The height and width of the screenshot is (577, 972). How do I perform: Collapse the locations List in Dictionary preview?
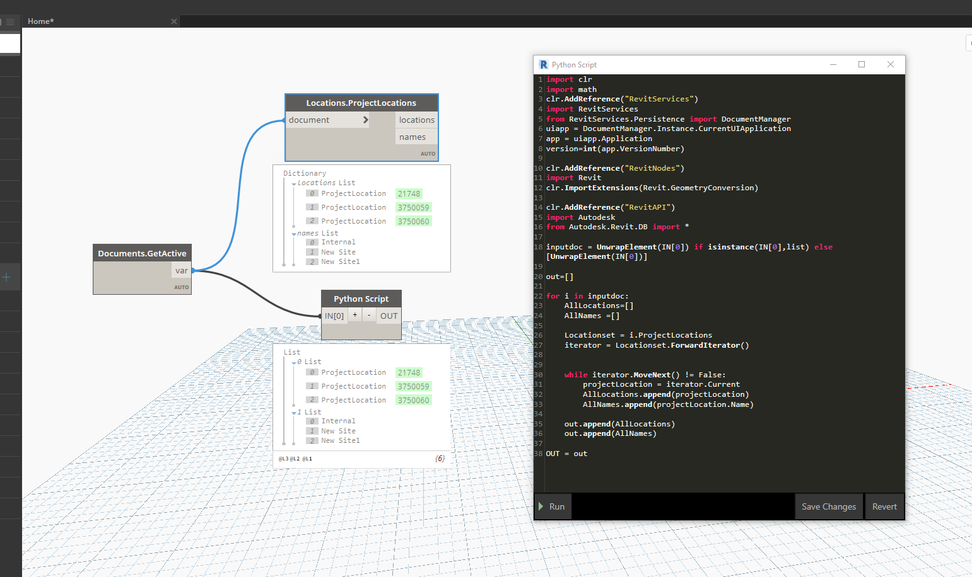294,184
